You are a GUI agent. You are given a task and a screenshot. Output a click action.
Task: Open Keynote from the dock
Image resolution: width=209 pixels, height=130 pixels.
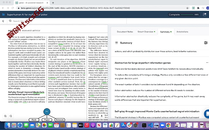click(105, 125)
